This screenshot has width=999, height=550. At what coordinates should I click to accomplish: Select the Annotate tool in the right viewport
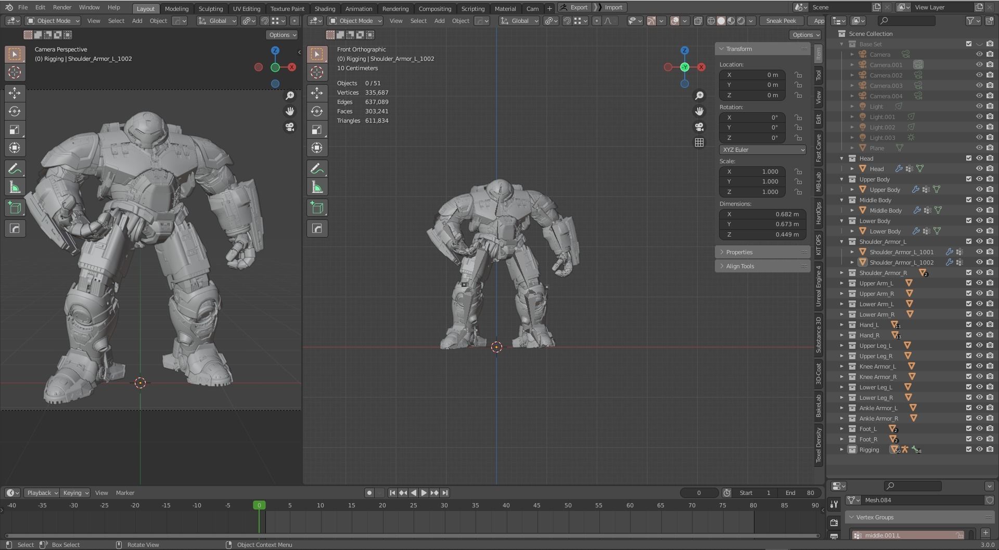[x=317, y=169]
